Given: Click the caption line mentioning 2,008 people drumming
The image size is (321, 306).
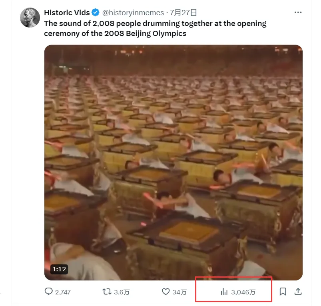Looking at the screenshot, I should (x=155, y=23).
